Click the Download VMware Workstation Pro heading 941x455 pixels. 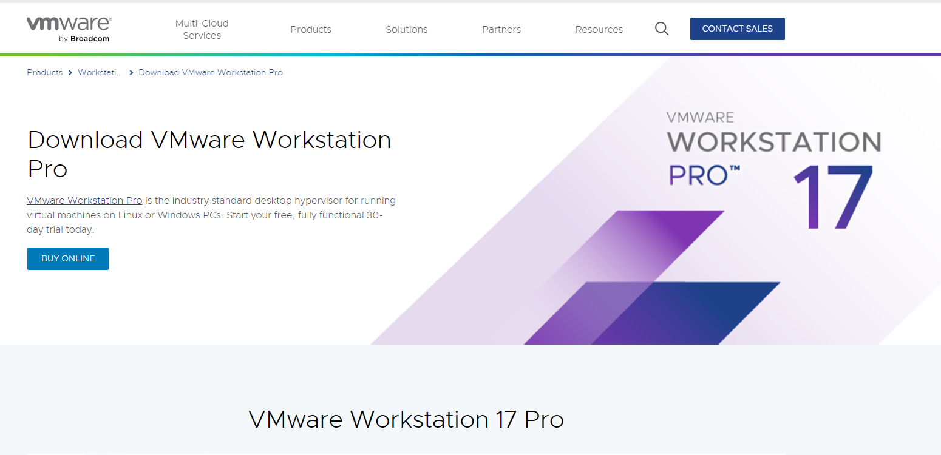[x=209, y=154]
